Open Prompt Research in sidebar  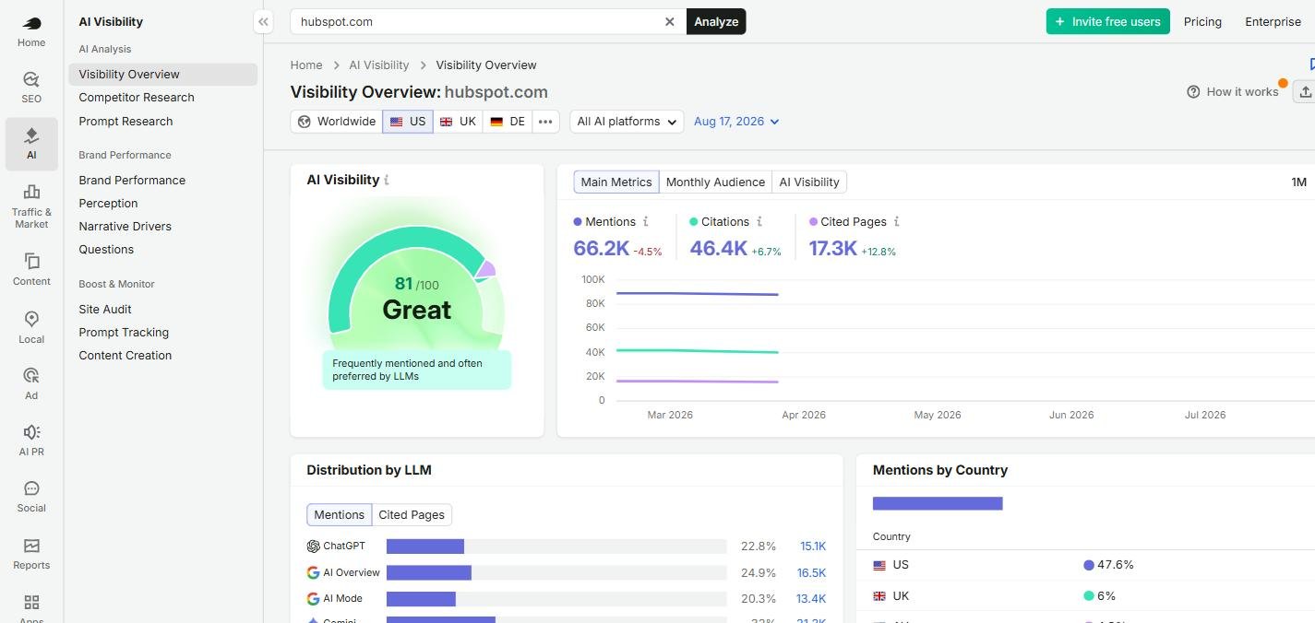(162, 121)
